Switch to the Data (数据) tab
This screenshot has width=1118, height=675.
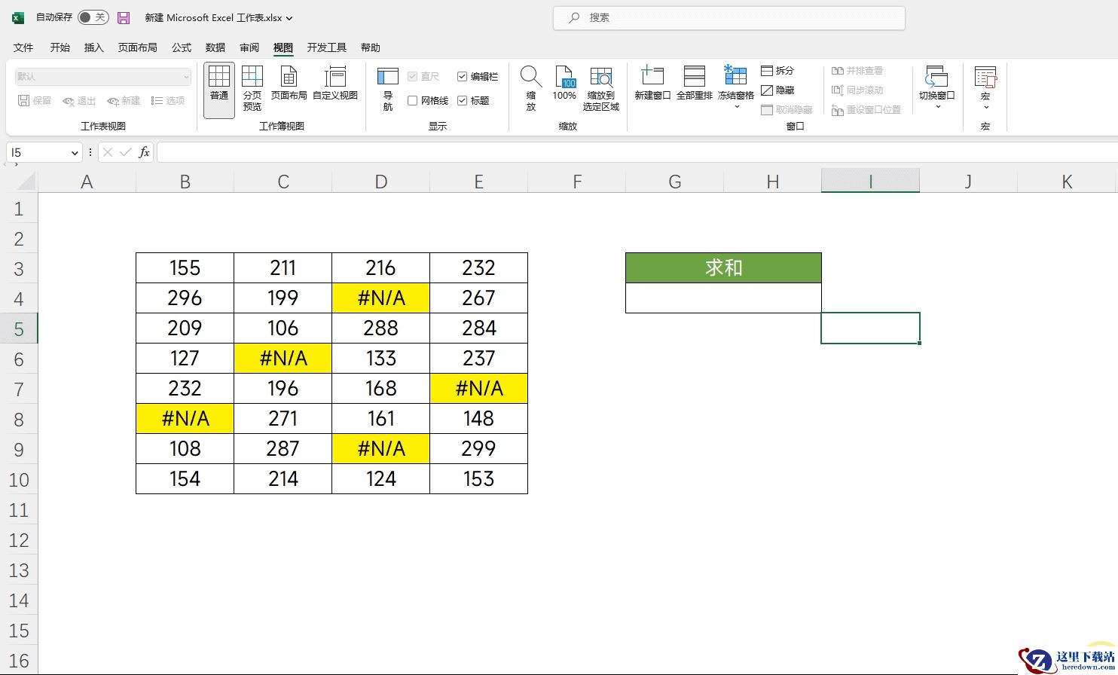tap(215, 47)
